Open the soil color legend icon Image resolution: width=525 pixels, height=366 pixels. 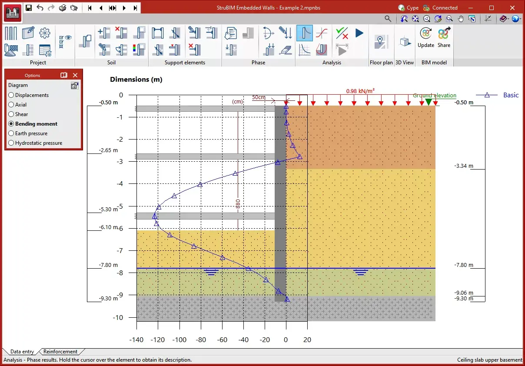pos(139,50)
